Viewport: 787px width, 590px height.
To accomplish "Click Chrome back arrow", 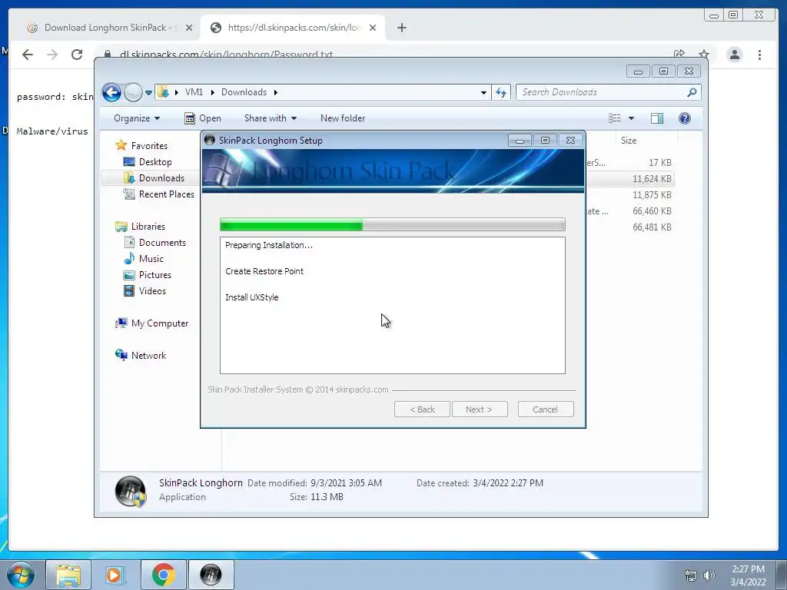I will (28, 55).
